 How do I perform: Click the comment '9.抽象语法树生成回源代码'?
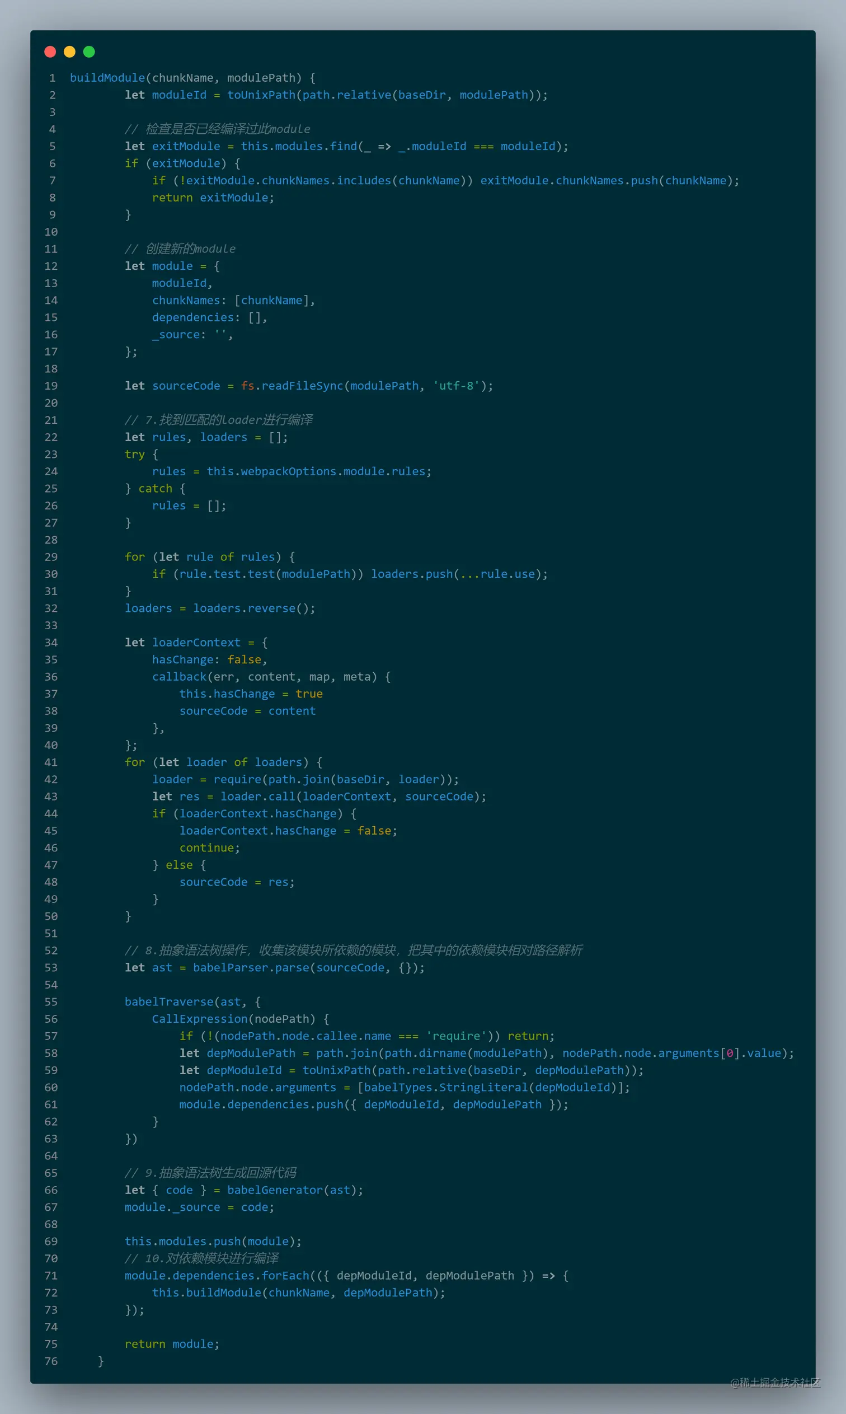pos(211,1172)
